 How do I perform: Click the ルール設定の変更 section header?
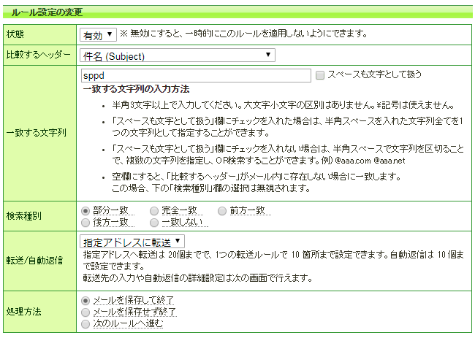[x=47, y=12]
